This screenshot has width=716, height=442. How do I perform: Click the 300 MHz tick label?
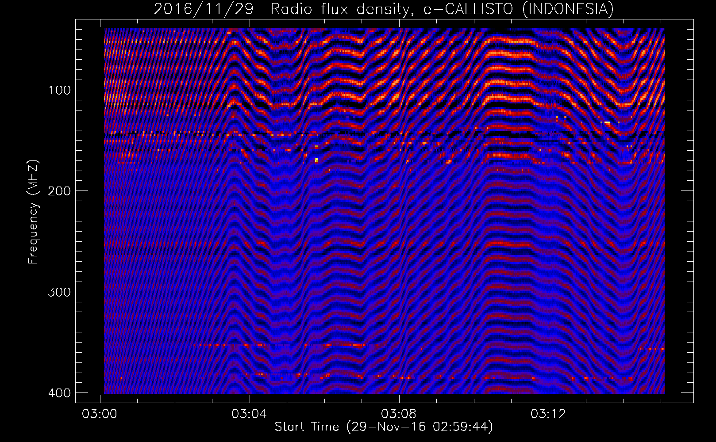coord(59,292)
